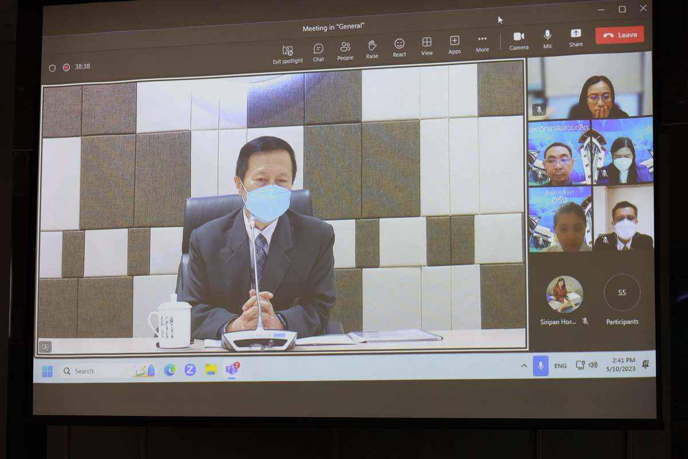Open File Explorer from taskbar
The image size is (688, 459).
(x=210, y=369)
